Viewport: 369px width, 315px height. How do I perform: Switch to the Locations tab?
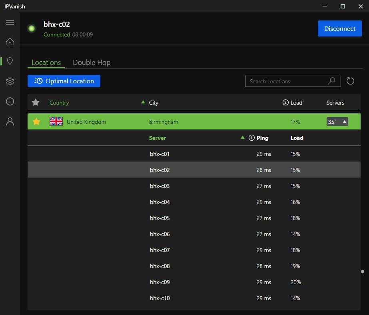(x=46, y=63)
